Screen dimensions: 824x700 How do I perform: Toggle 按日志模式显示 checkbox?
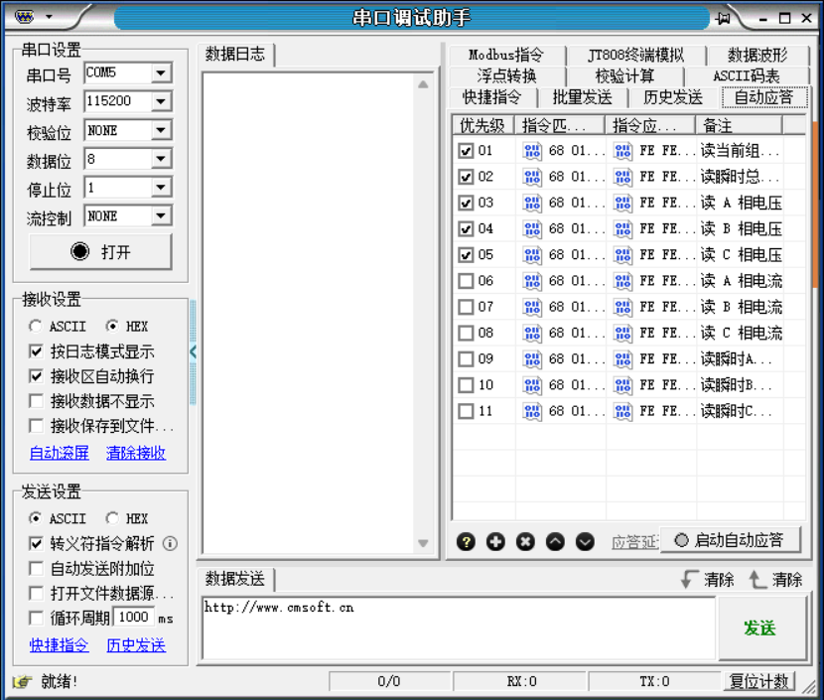coord(36,351)
